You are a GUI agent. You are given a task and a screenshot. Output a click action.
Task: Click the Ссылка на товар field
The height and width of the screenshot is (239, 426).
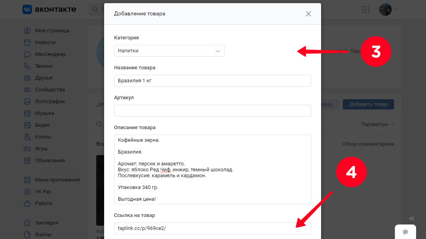tap(213, 228)
